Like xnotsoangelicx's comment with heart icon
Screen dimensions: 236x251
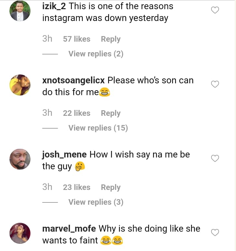[215, 85]
